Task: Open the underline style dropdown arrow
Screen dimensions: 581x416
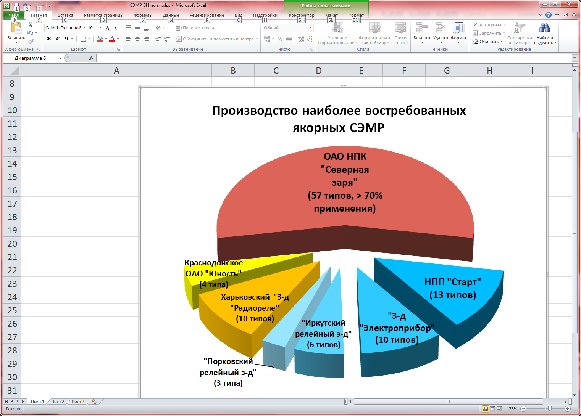Action: tap(72, 39)
